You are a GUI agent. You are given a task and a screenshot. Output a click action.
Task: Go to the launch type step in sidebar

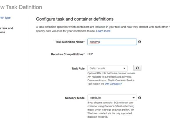[5, 18]
